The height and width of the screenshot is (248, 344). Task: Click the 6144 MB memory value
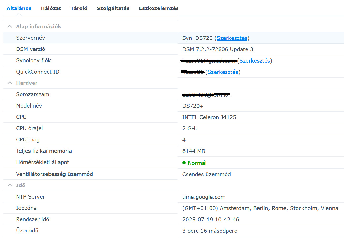pos(193,151)
